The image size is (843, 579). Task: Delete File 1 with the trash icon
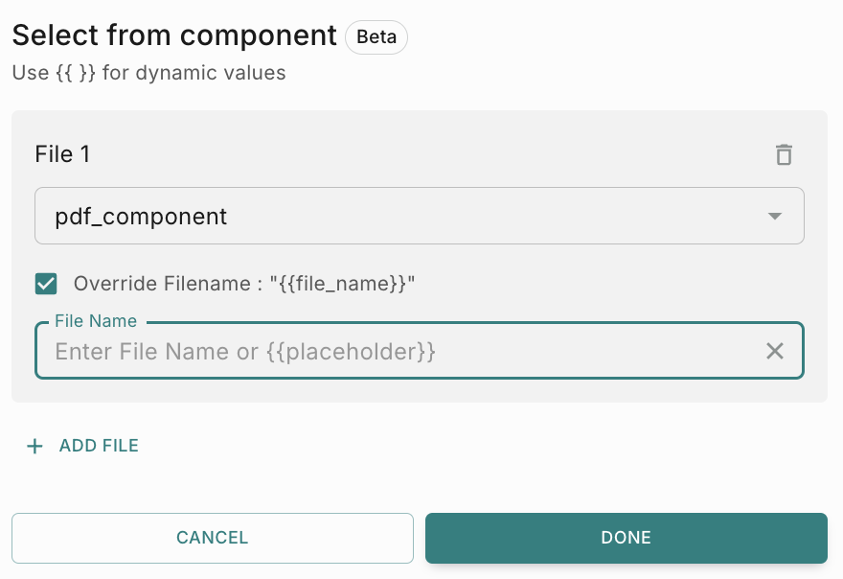tap(784, 154)
